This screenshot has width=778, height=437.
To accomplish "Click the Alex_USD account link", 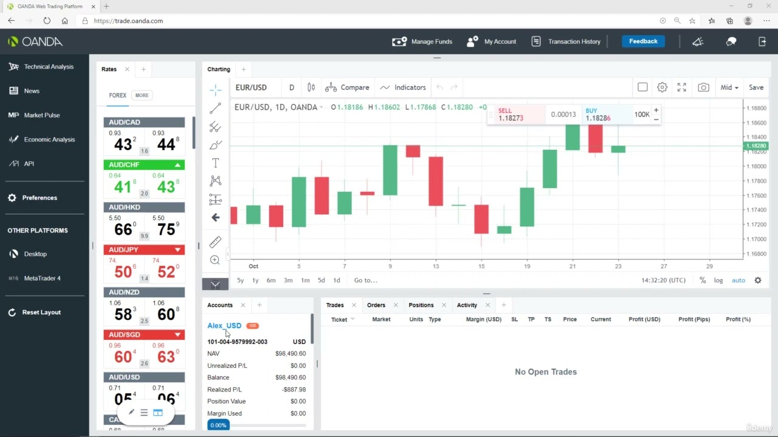I will click(224, 325).
